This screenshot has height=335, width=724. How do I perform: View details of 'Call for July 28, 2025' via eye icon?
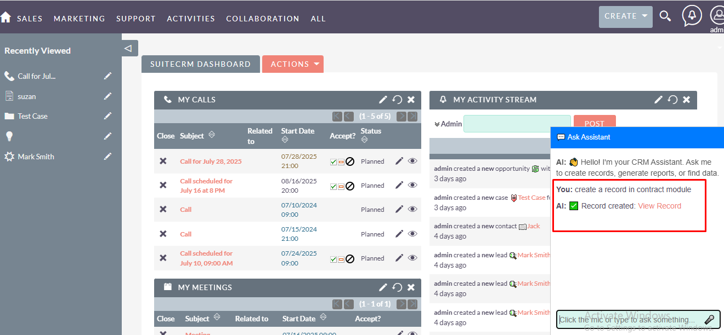pos(412,161)
